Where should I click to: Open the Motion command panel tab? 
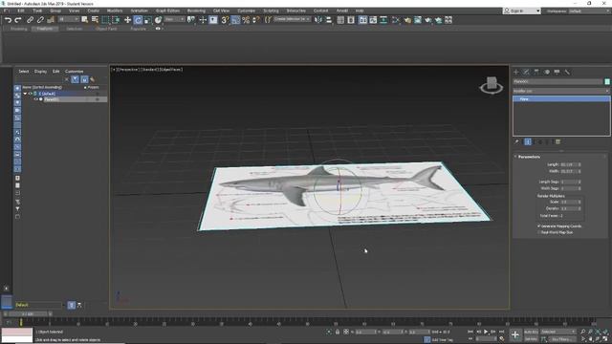pos(547,72)
